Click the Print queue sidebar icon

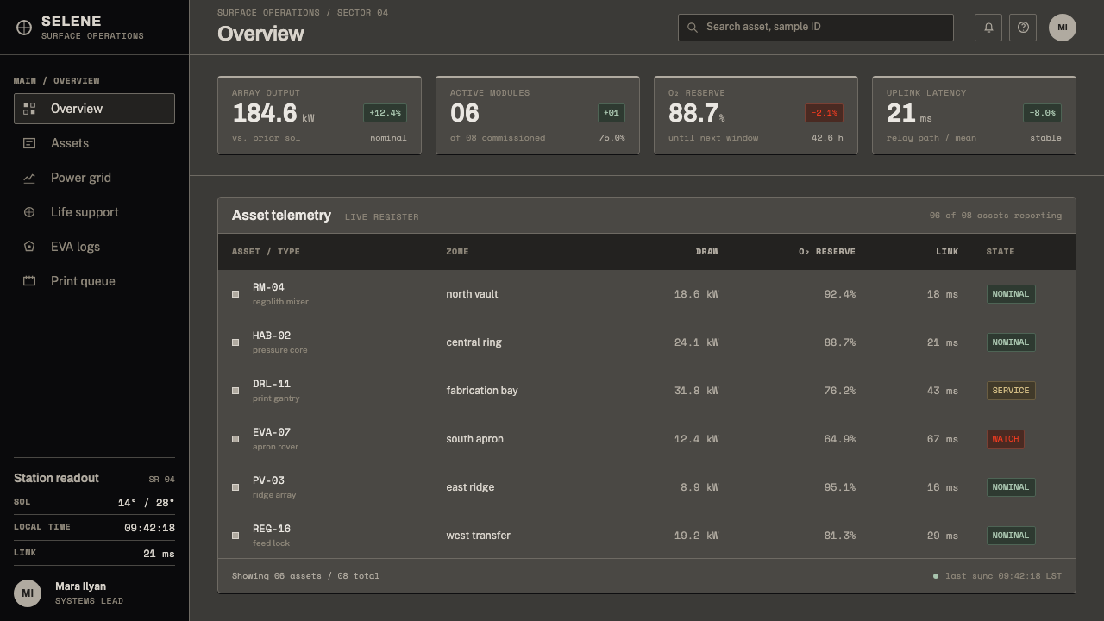[x=29, y=281]
